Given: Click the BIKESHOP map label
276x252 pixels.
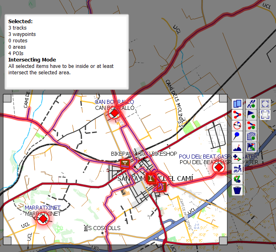Looking at the screenshot, I should click(165, 154).
